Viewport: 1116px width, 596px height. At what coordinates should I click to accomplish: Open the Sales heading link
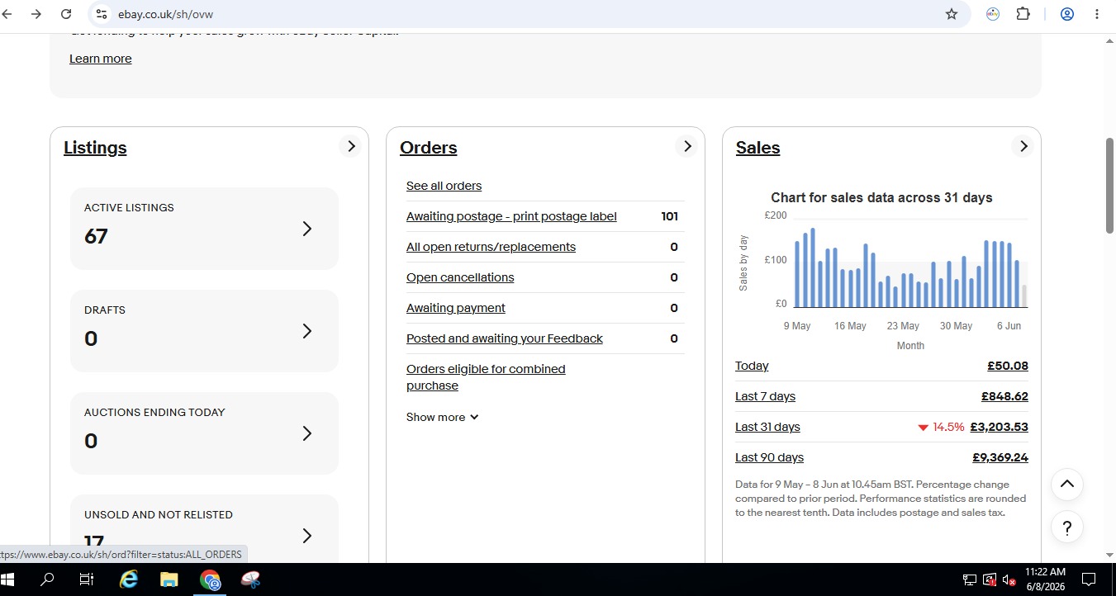(x=757, y=148)
